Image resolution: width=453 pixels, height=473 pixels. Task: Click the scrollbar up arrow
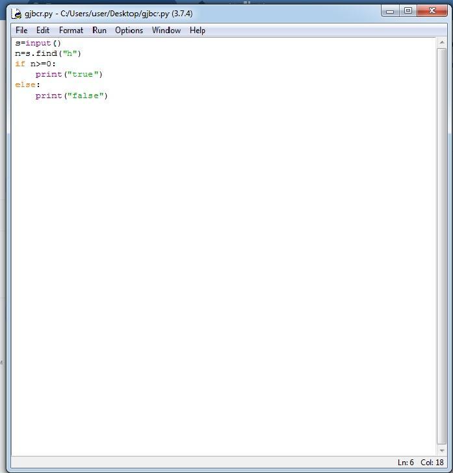pyautogui.click(x=442, y=42)
